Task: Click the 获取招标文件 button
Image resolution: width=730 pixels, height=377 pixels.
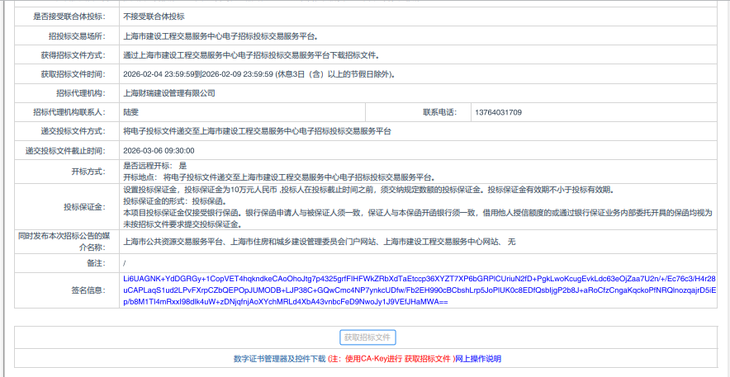Action: point(368,337)
